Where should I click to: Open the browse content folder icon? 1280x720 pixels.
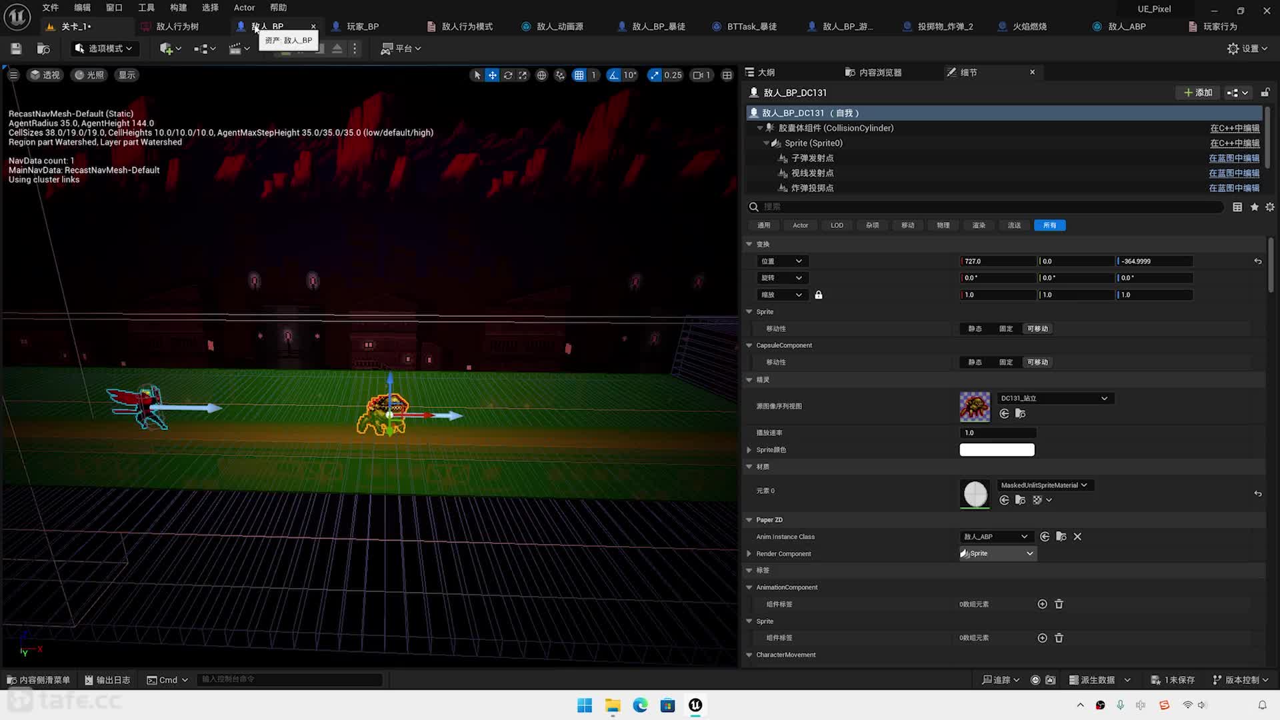coord(43,49)
